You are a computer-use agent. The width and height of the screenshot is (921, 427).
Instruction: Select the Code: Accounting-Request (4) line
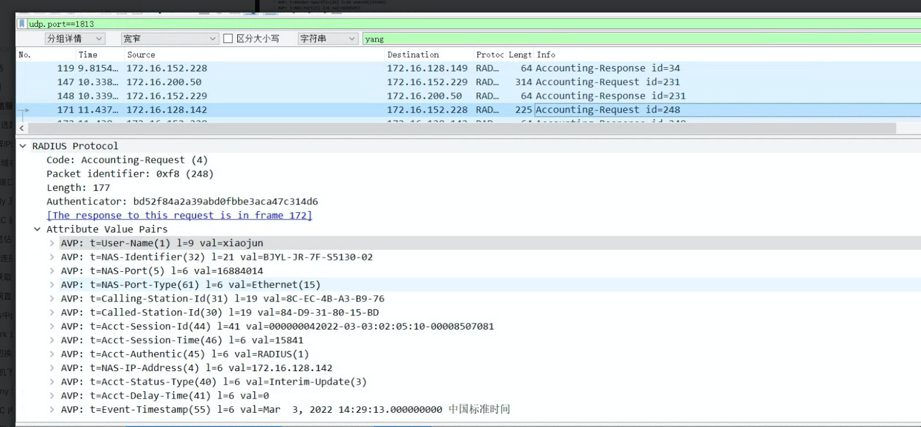click(x=127, y=160)
